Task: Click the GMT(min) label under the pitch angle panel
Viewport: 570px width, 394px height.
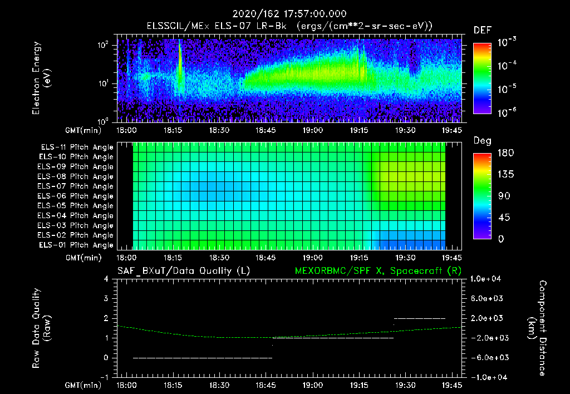Action: (x=83, y=258)
